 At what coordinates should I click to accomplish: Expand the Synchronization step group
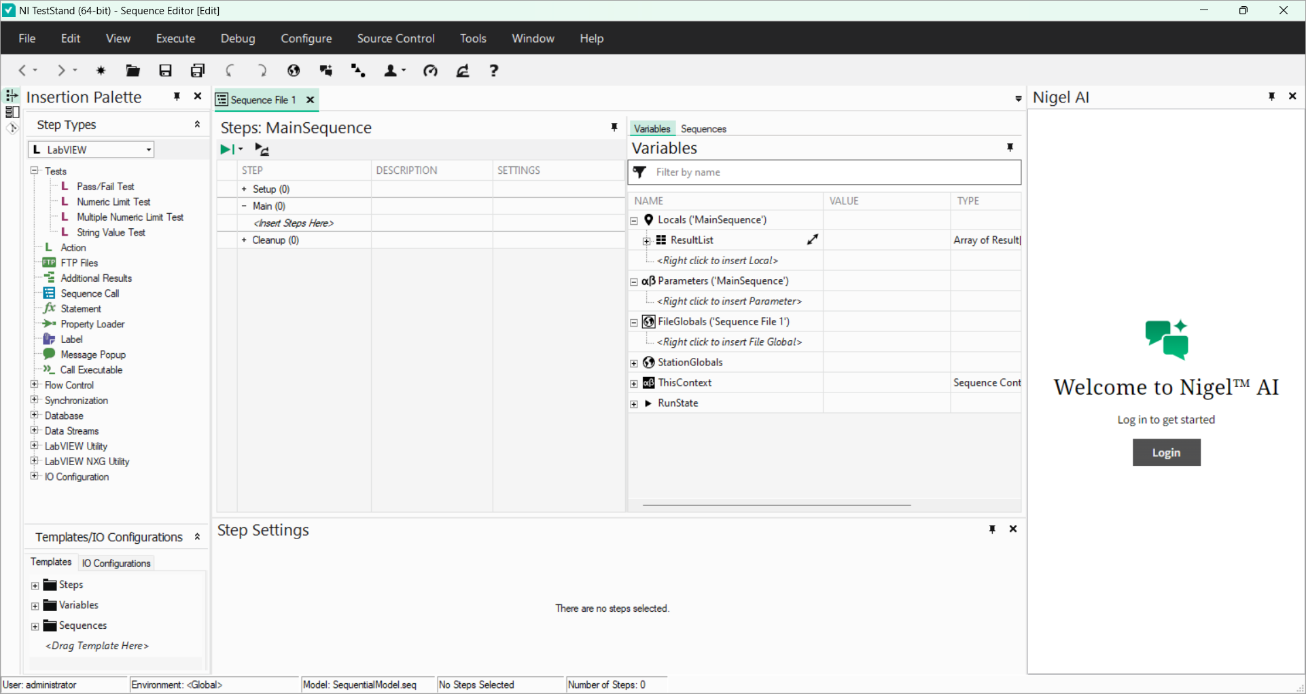click(34, 400)
